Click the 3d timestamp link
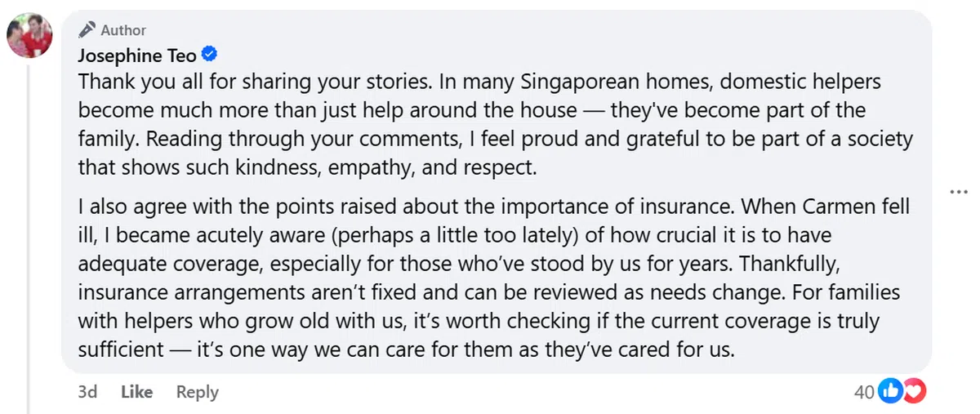 coord(87,392)
